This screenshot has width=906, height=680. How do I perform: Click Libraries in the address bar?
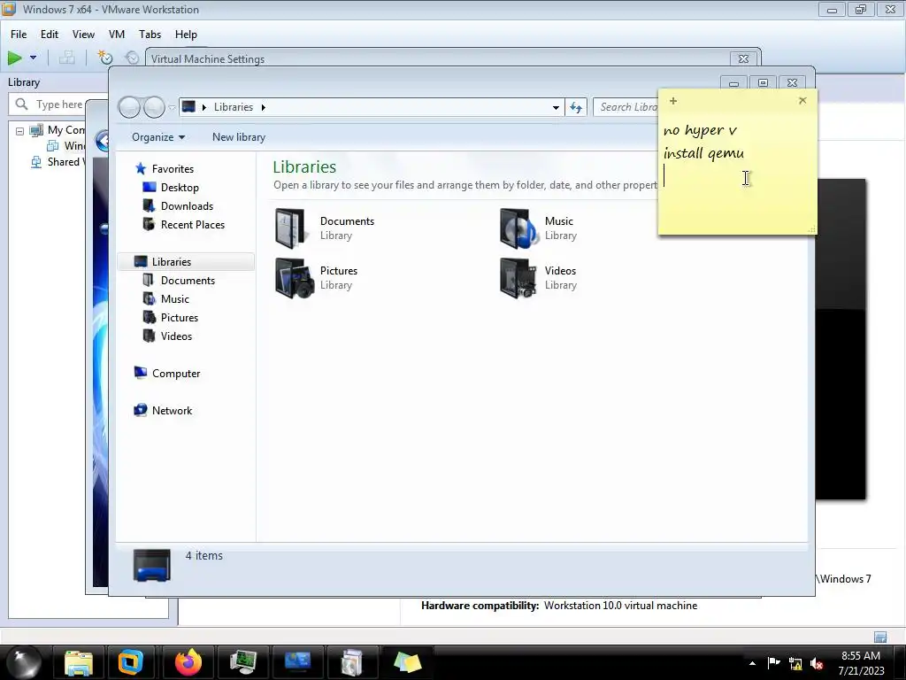pos(234,107)
